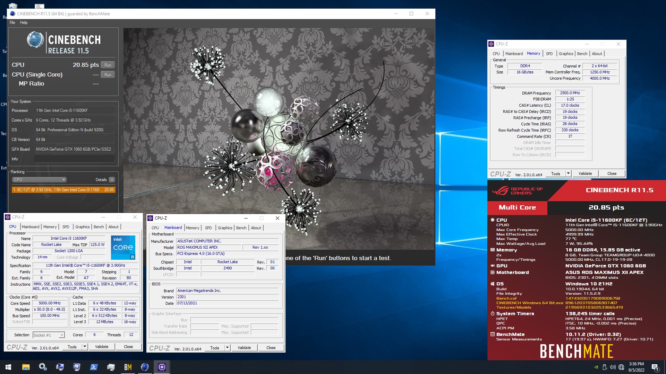Click Uncore Frequency value 4000.0 MHz

click(x=600, y=78)
